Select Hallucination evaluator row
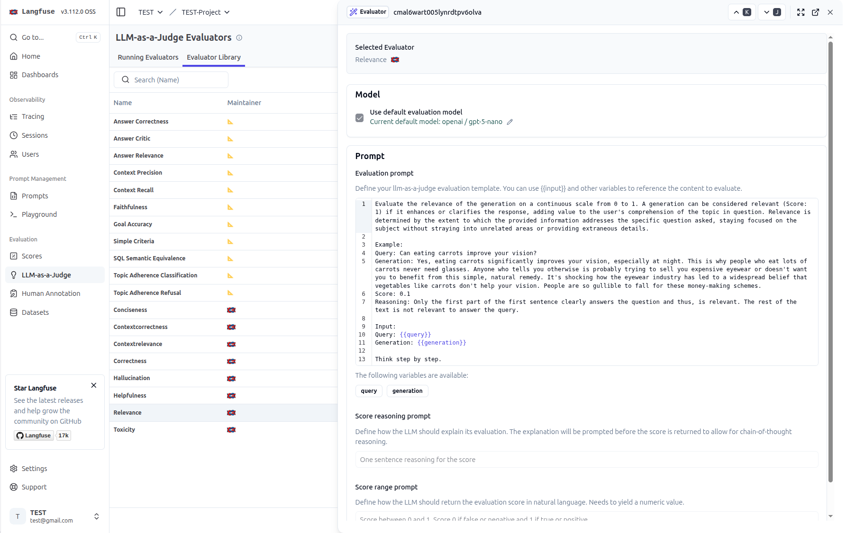This screenshot has width=846, height=533. [x=223, y=378]
